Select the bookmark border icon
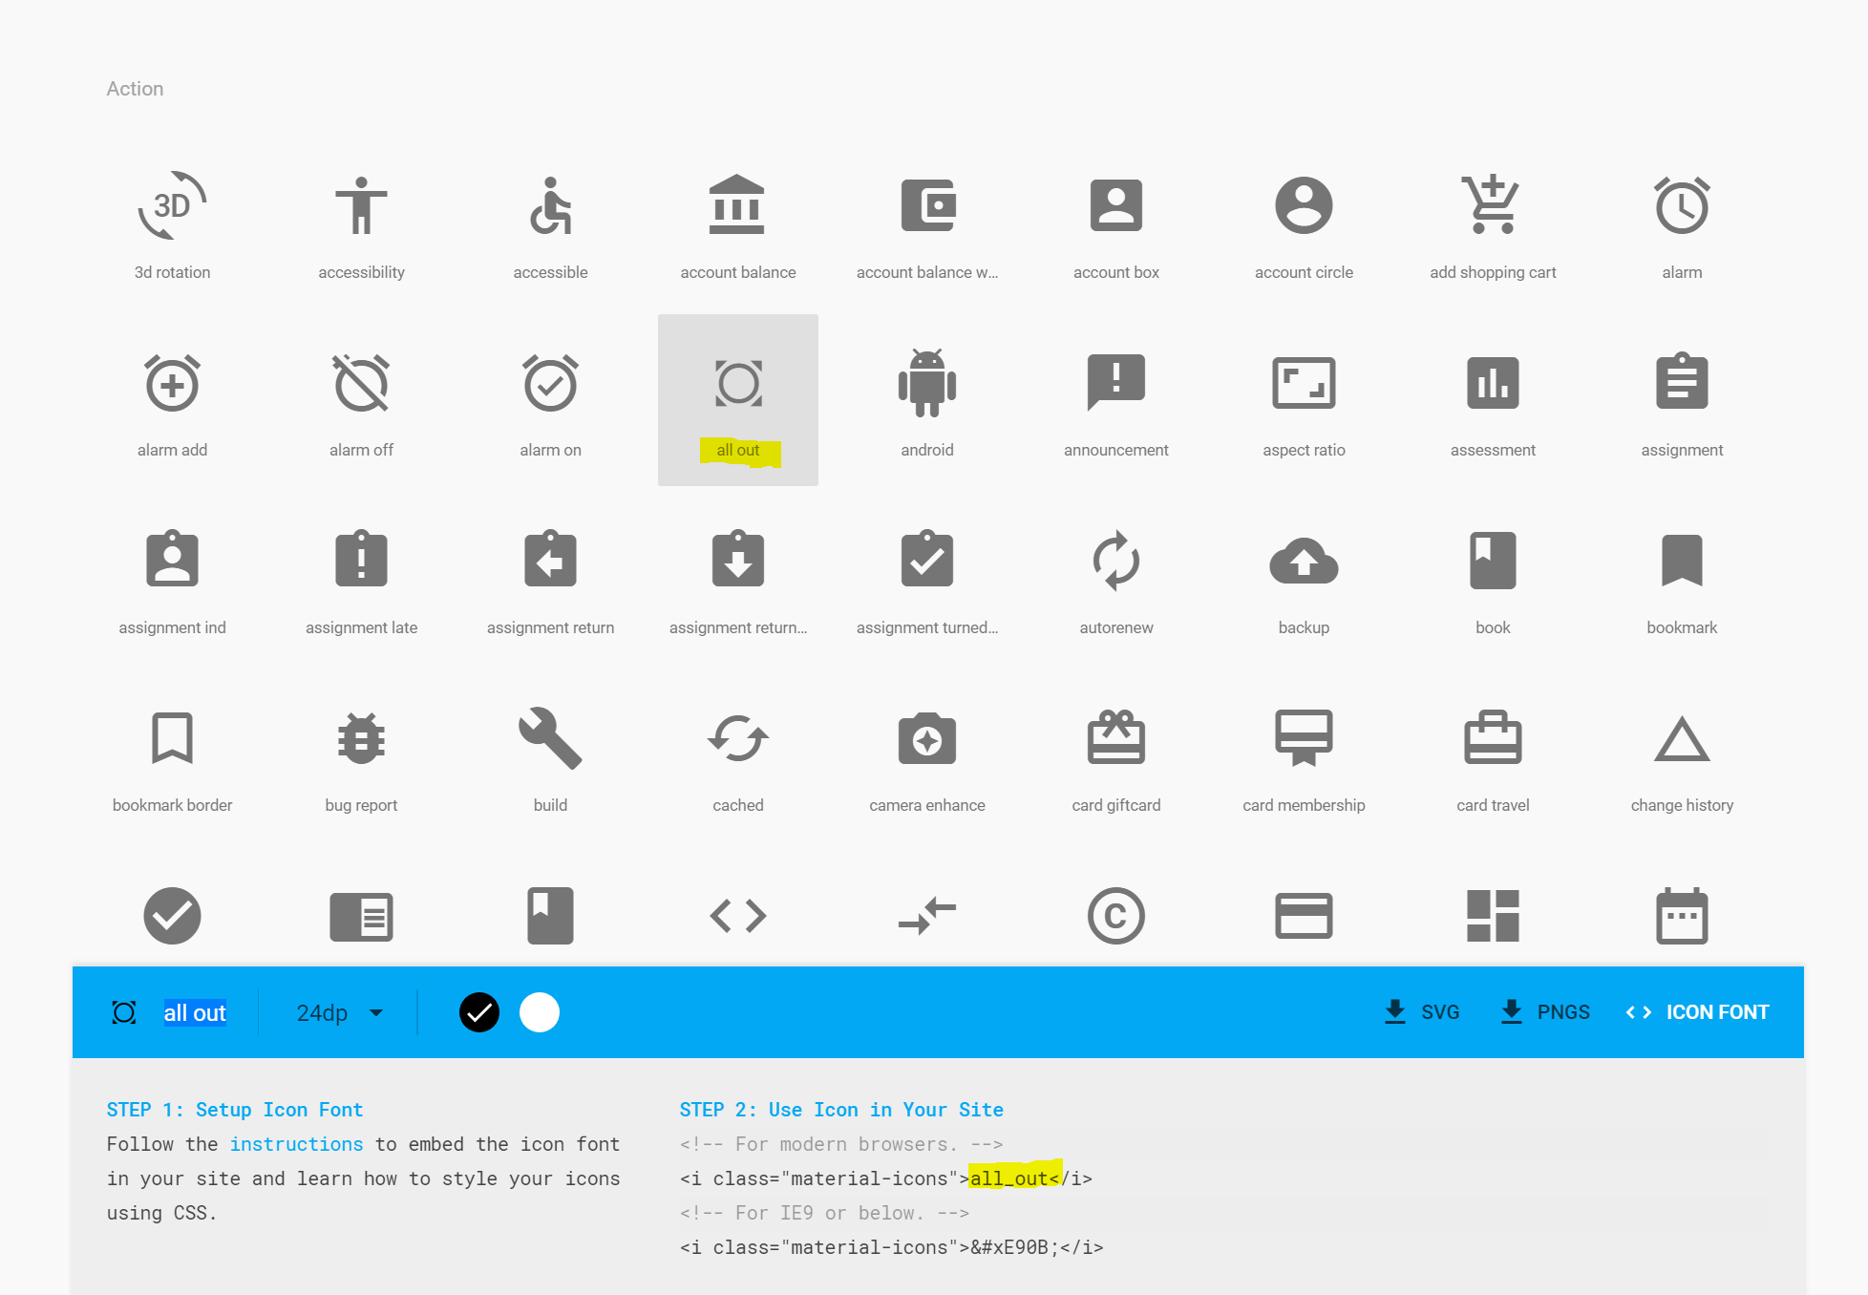Image resolution: width=1868 pixels, height=1295 pixels. coord(172,738)
